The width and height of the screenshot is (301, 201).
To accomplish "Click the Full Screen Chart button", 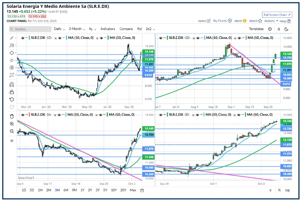I will tap(276, 14).
